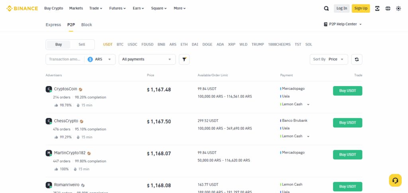Click the timer icon in MartinCrypto182 row
Screen dimensions: 408x193
pyautogui.click(x=75, y=169)
